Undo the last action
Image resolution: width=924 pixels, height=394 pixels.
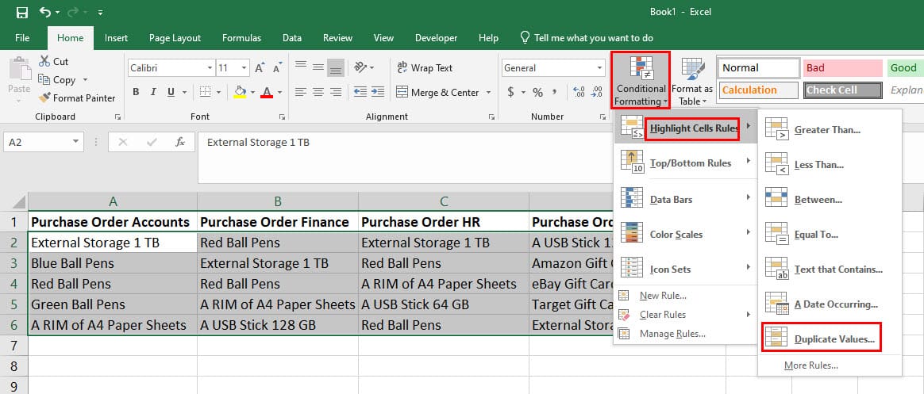click(44, 13)
